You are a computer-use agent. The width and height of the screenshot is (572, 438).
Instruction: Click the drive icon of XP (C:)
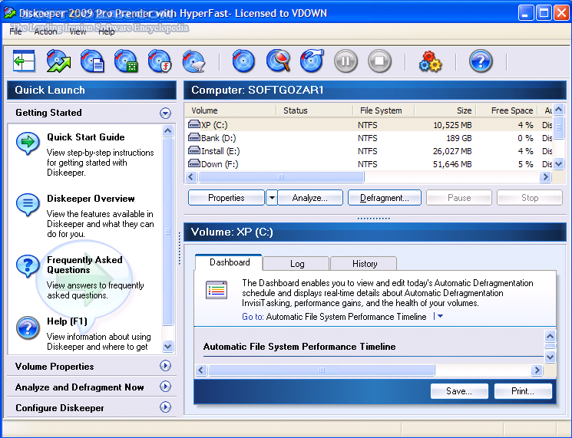click(x=194, y=124)
